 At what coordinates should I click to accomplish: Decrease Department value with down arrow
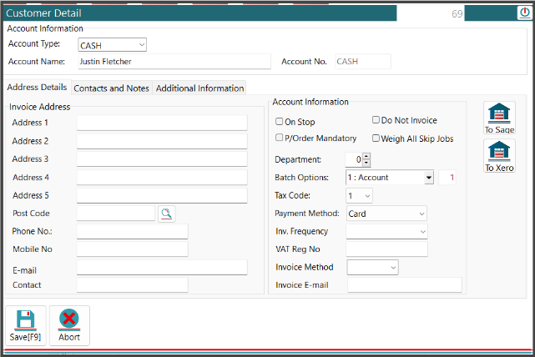366,163
